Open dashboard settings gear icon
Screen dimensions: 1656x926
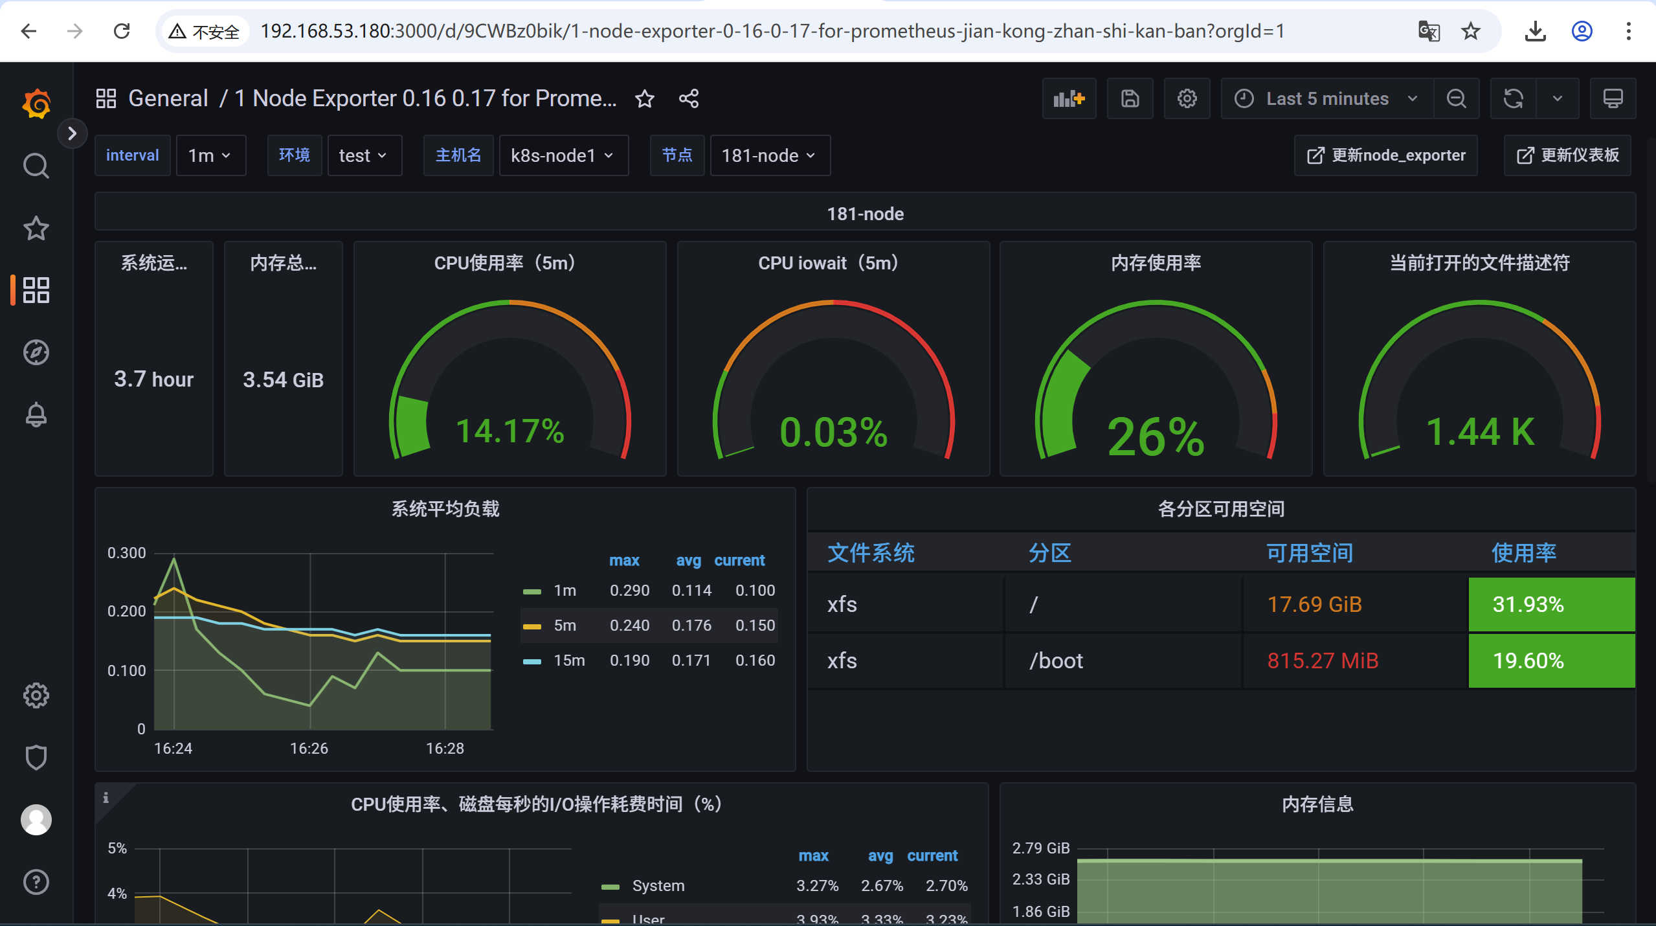coord(1187,98)
